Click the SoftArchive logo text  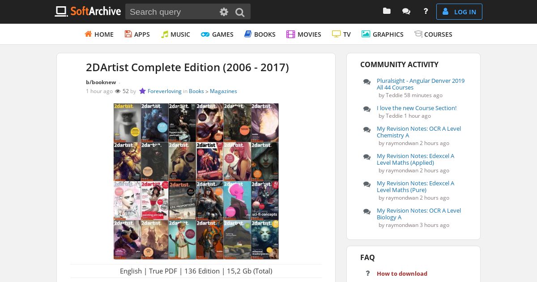[x=96, y=12]
